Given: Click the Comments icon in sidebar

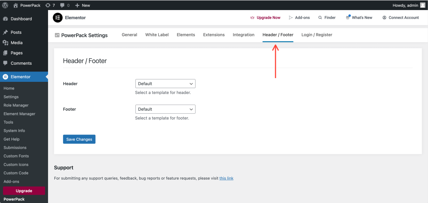Looking at the screenshot, I should click(5, 63).
